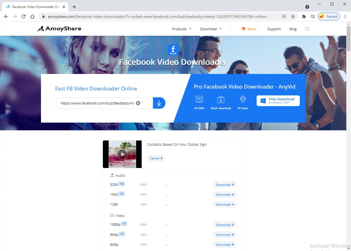Image resolution: width=351 pixels, height=251 pixels.
Task: Click Free Download for Windows button
Action: 278,101
